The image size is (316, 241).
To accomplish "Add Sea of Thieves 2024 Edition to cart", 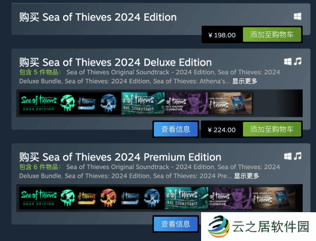I will click(272, 35).
